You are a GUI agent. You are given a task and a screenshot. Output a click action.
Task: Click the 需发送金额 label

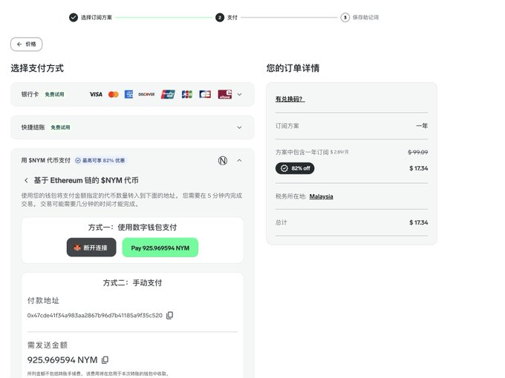click(48, 345)
